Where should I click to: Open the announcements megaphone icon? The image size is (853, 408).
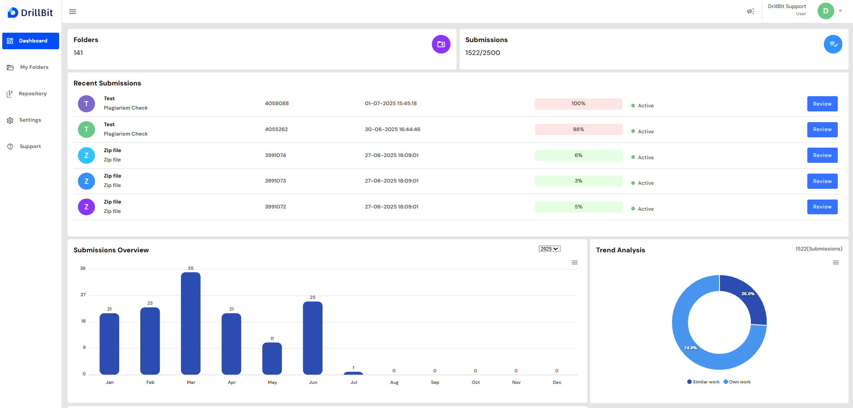coord(751,11)
